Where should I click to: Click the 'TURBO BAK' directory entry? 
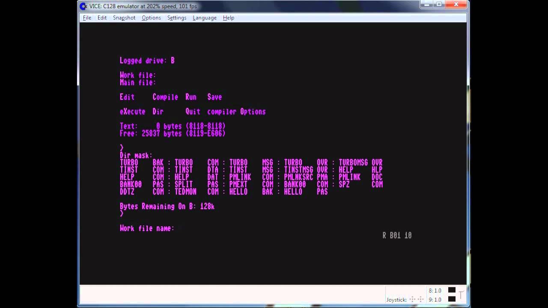pos(142,163)
